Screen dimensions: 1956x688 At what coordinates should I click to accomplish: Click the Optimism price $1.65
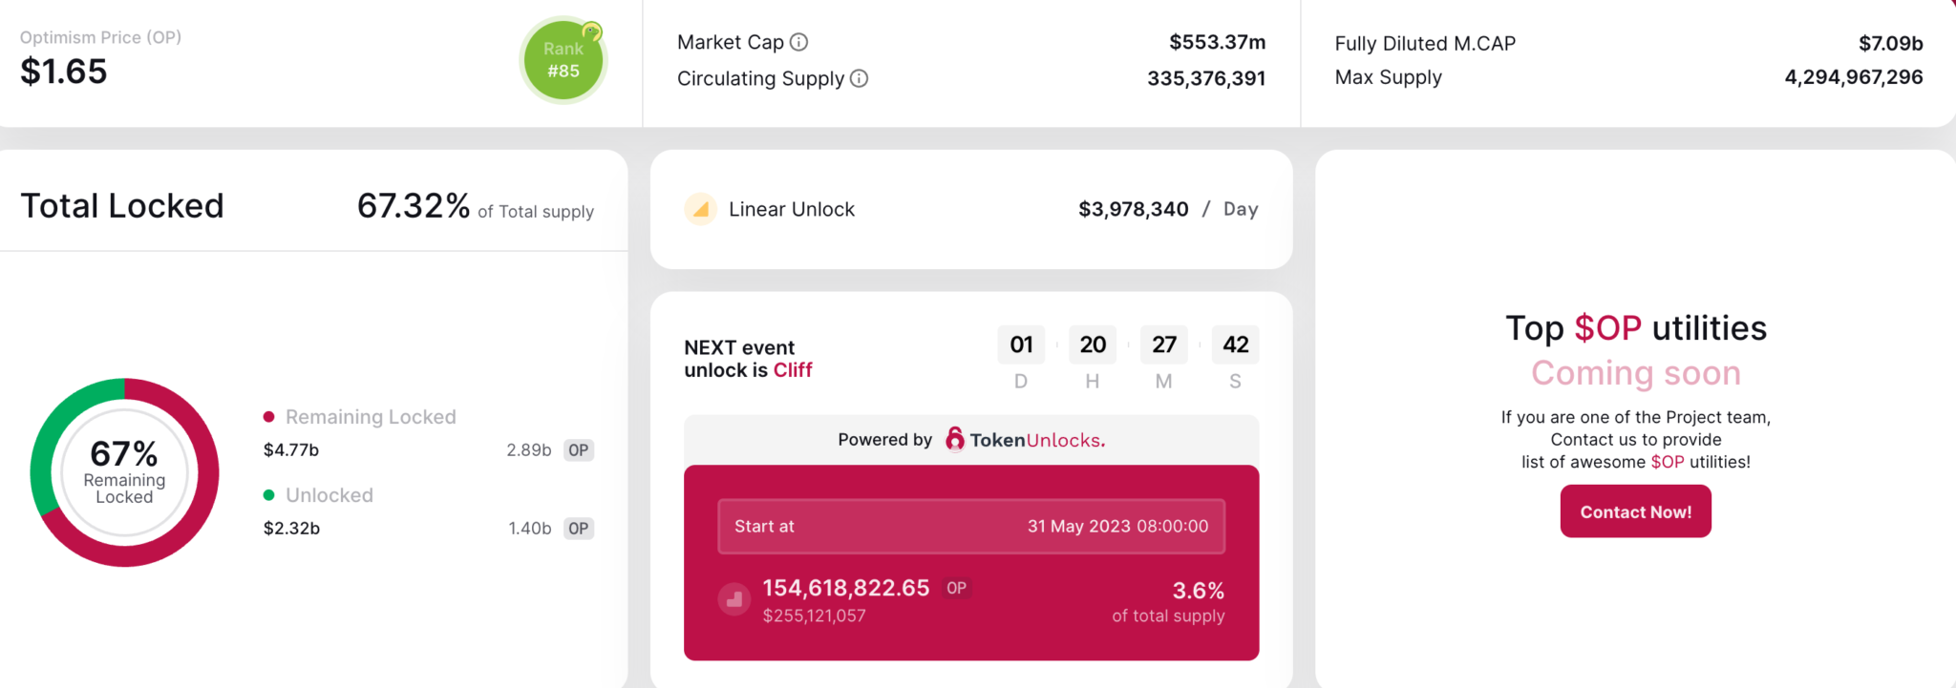[x=64, y=72]
